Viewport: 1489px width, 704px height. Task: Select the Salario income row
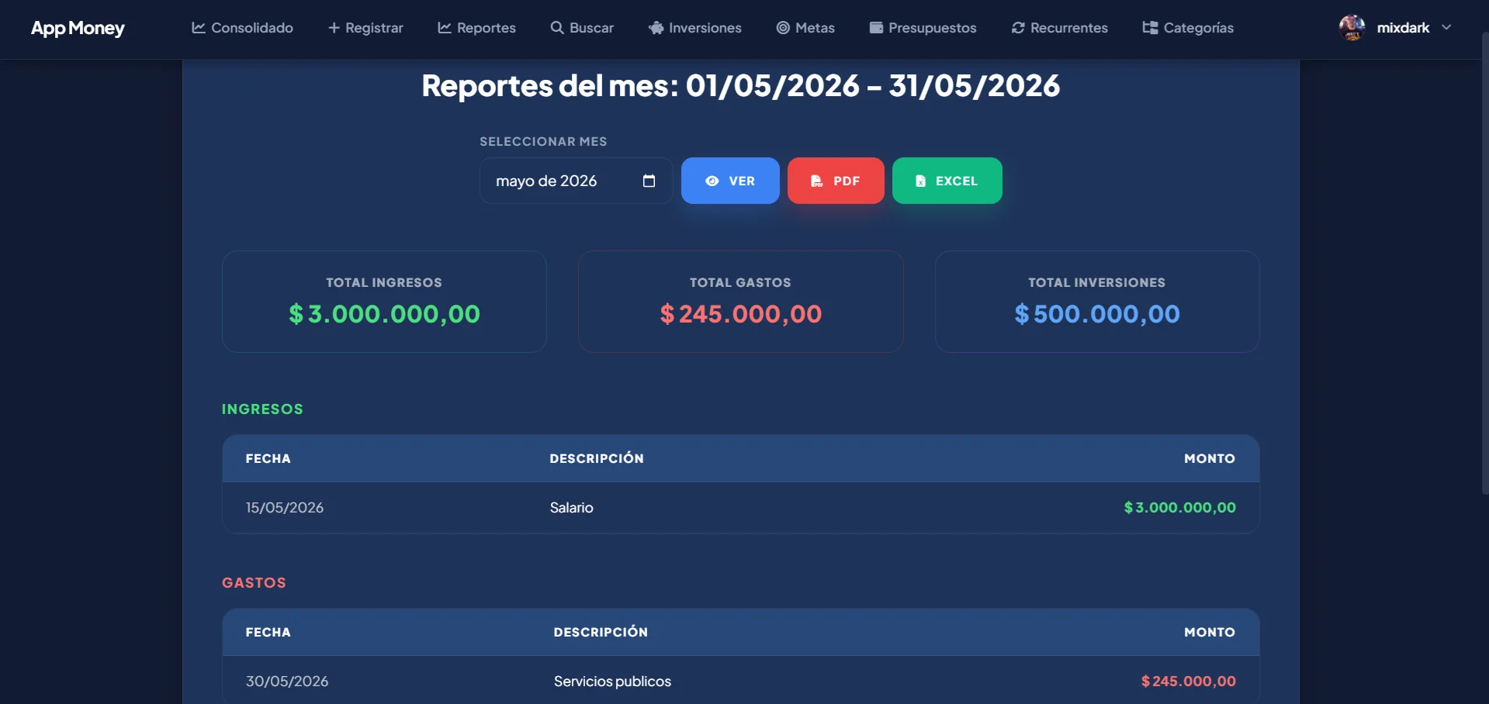[740, 508]
